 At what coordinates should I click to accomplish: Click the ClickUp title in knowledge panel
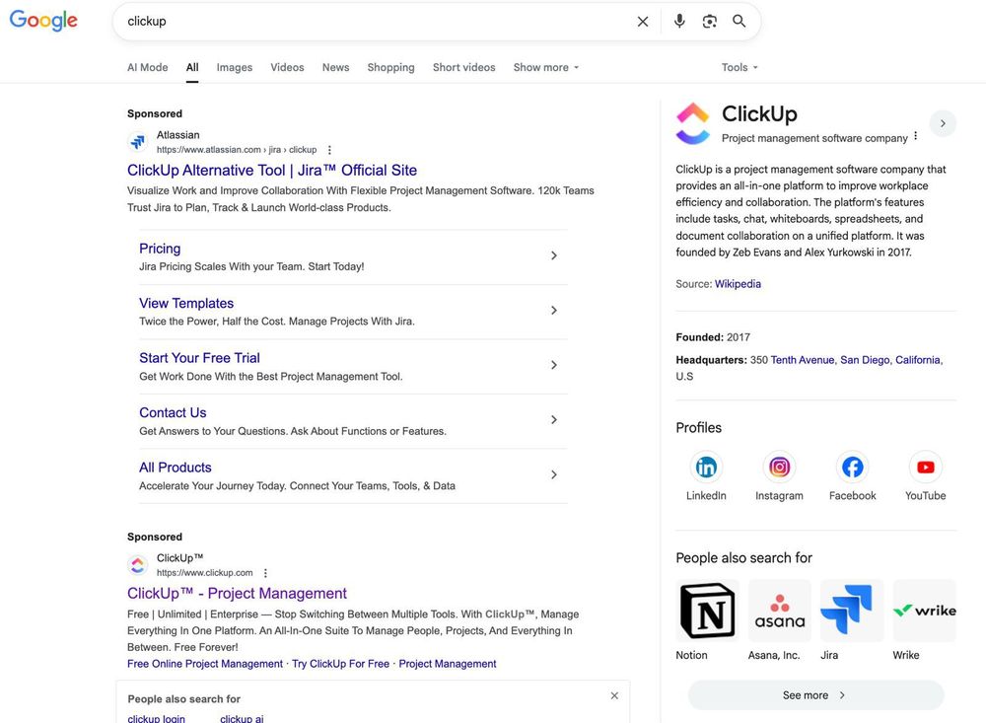coord(759,113)
